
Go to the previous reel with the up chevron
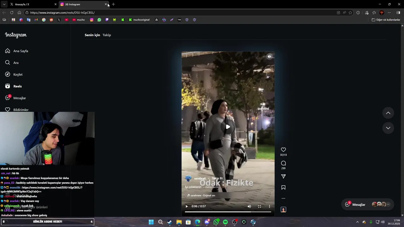coord(388,113)
